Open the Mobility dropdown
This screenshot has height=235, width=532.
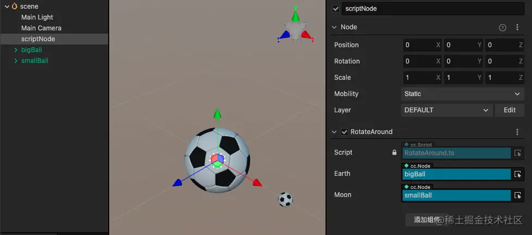coord(462,94)
